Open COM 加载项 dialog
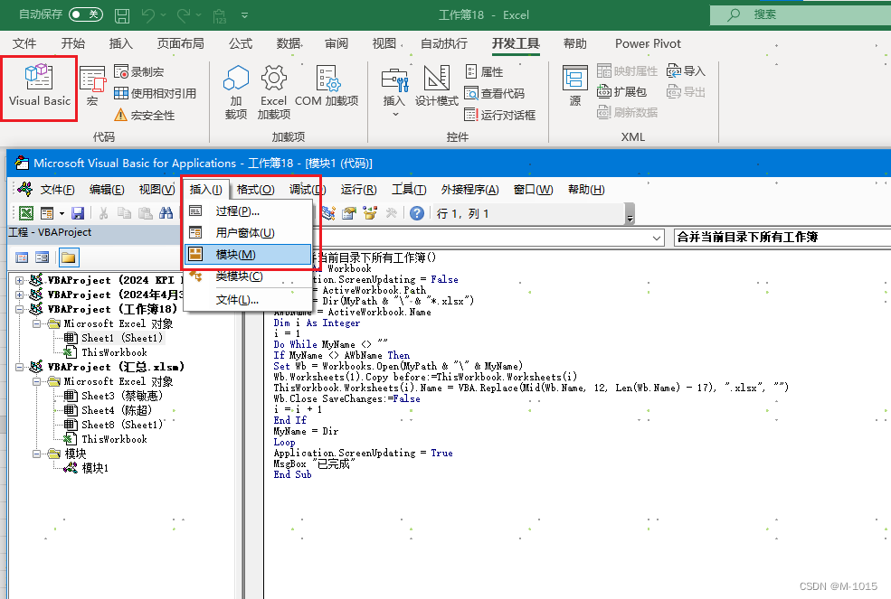Image resolution: width=891 pixels, height=599 pixels. [327, 87]
